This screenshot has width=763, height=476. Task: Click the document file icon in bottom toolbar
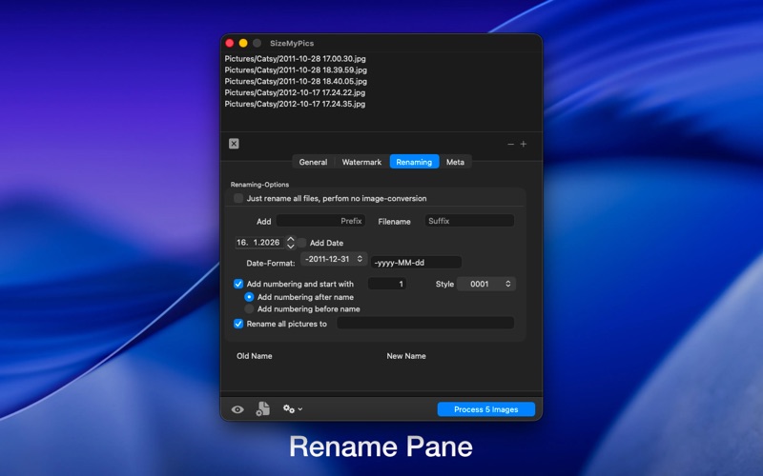(263, 409)
